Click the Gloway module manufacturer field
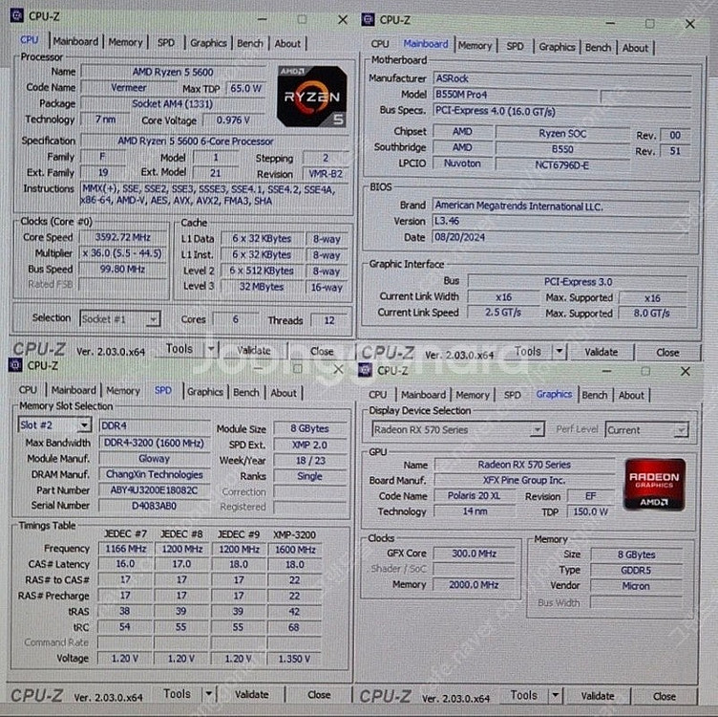 click(x=155, y=459)
